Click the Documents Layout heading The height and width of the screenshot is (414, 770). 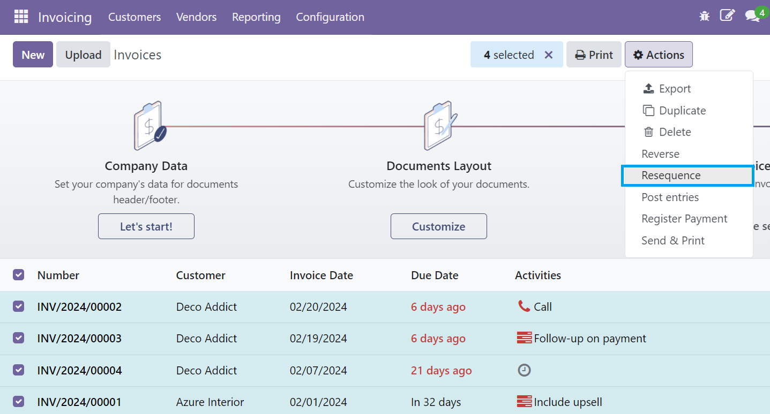(439, 166)
